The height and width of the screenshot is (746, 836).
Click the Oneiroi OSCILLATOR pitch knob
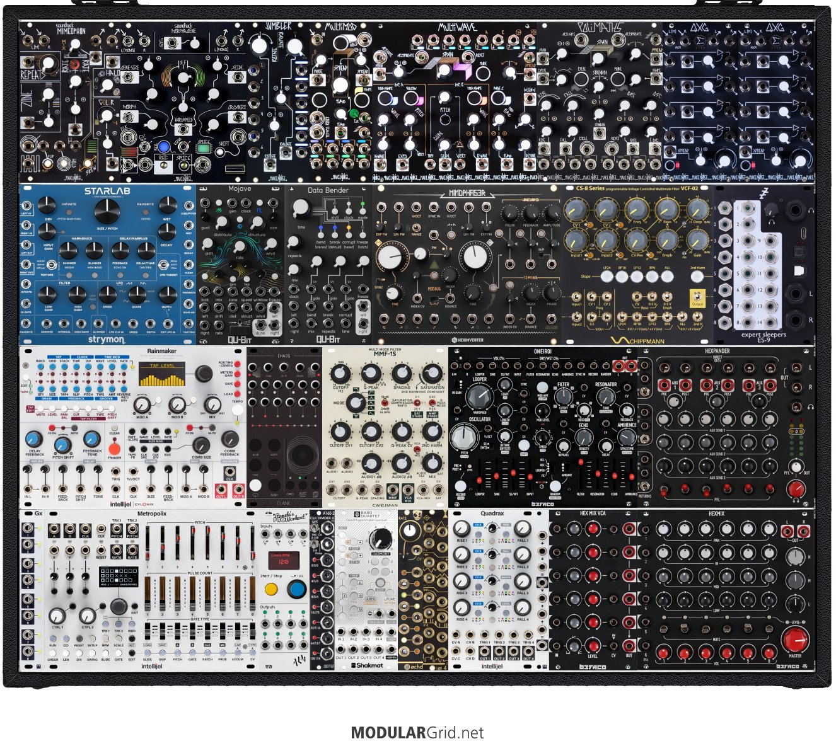464,438
